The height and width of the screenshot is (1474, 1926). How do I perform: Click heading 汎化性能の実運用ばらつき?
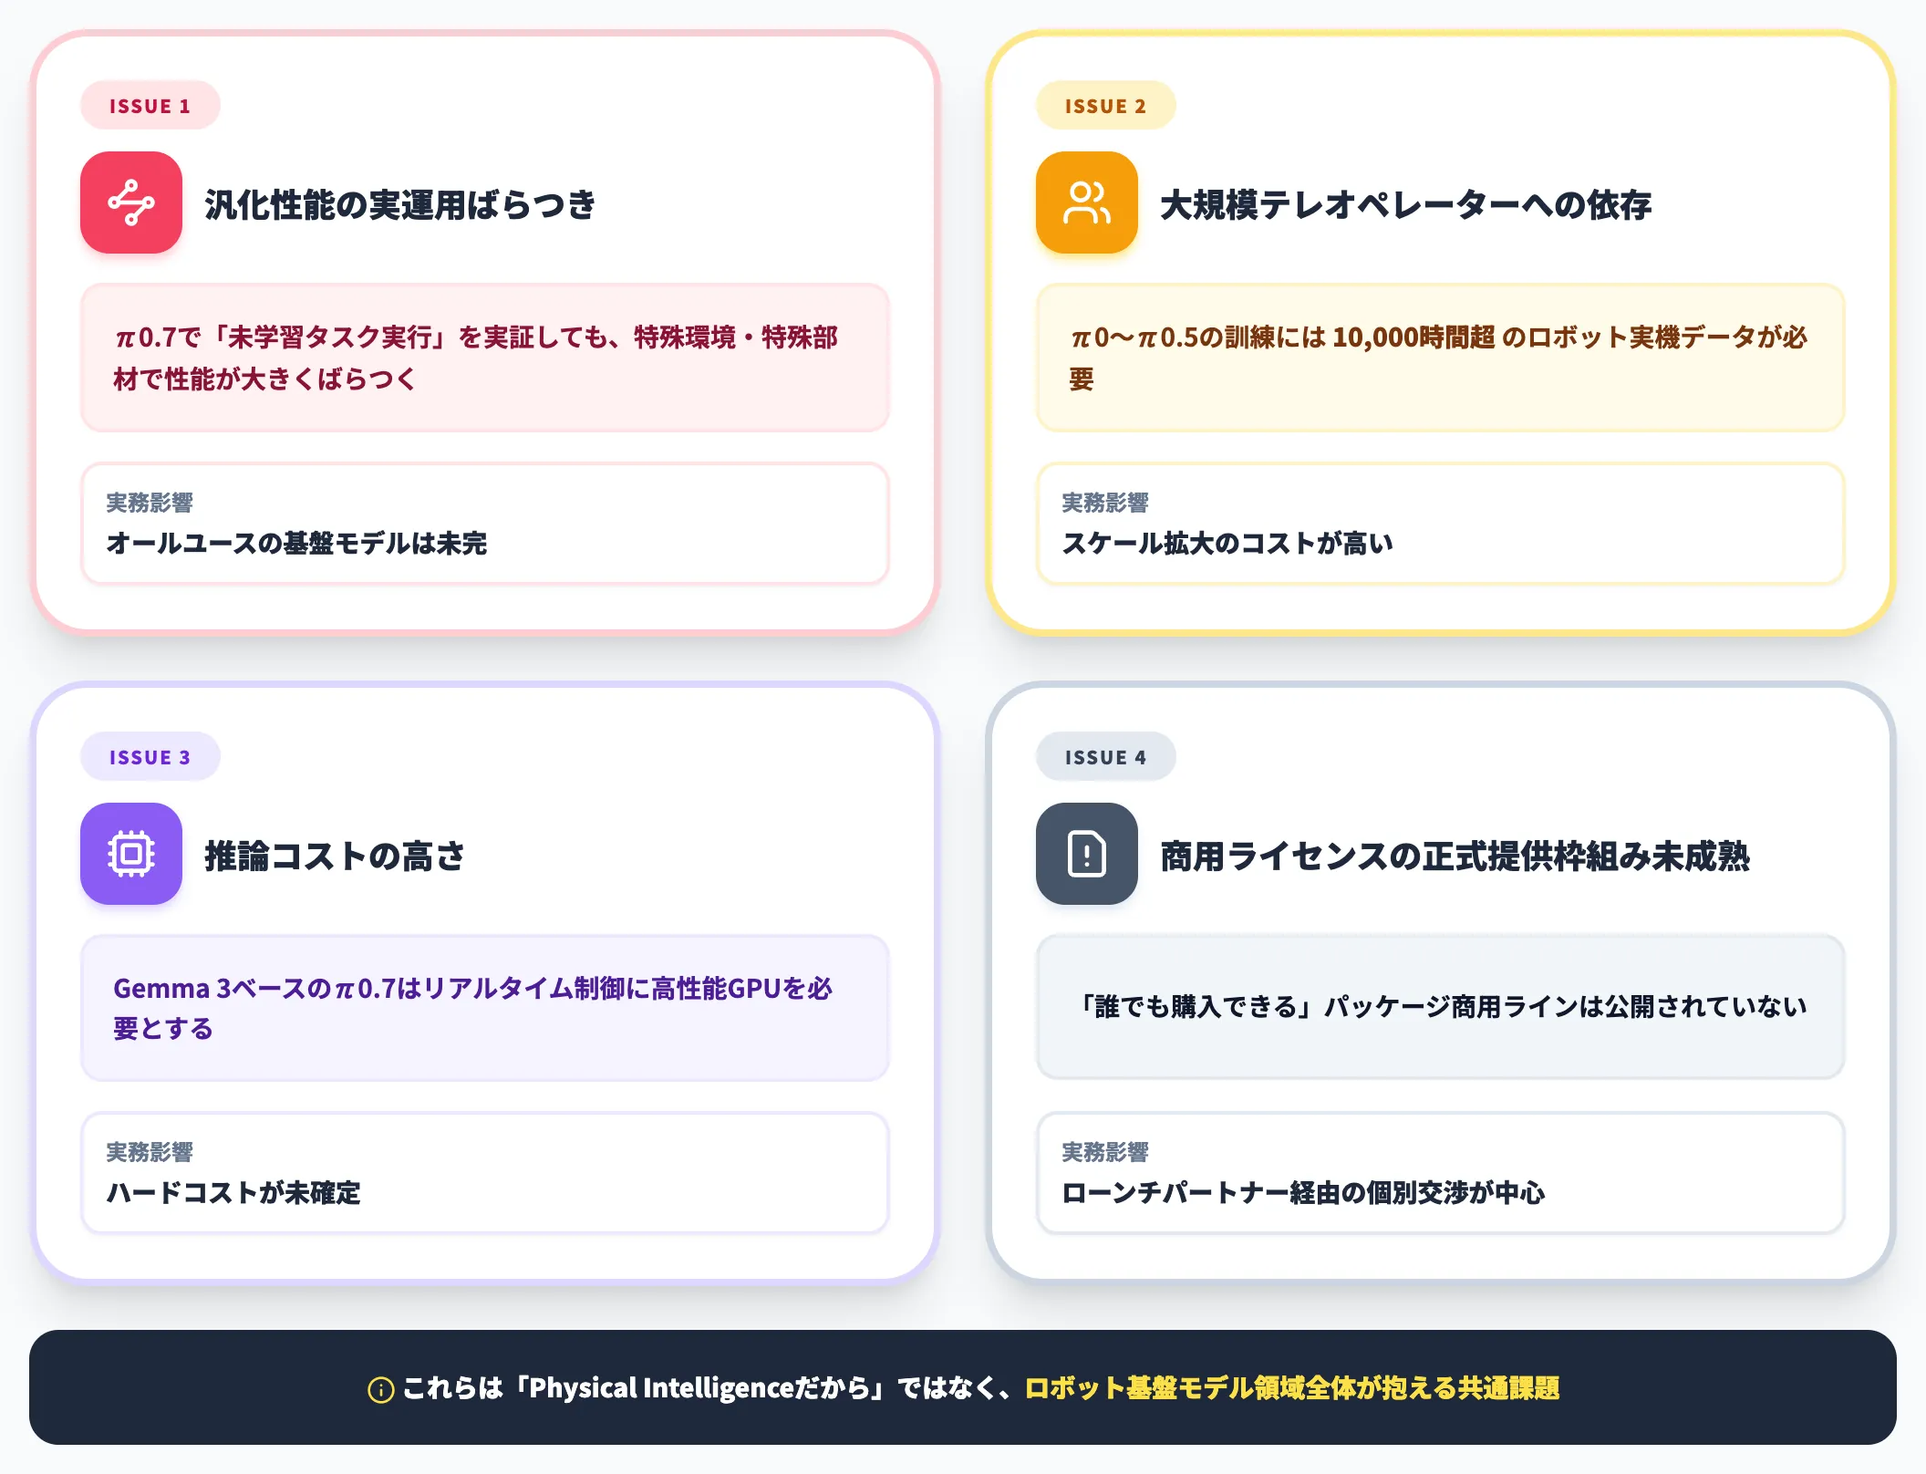coord(400,204)
